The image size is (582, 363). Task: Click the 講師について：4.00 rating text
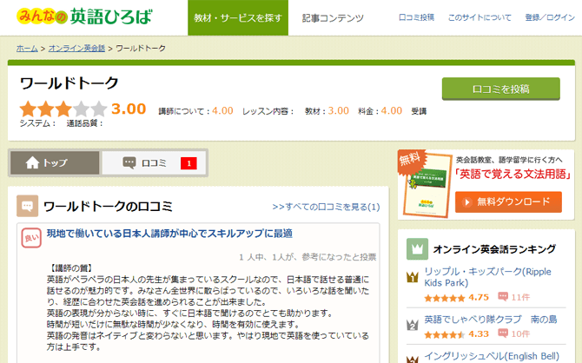[195, 110]
